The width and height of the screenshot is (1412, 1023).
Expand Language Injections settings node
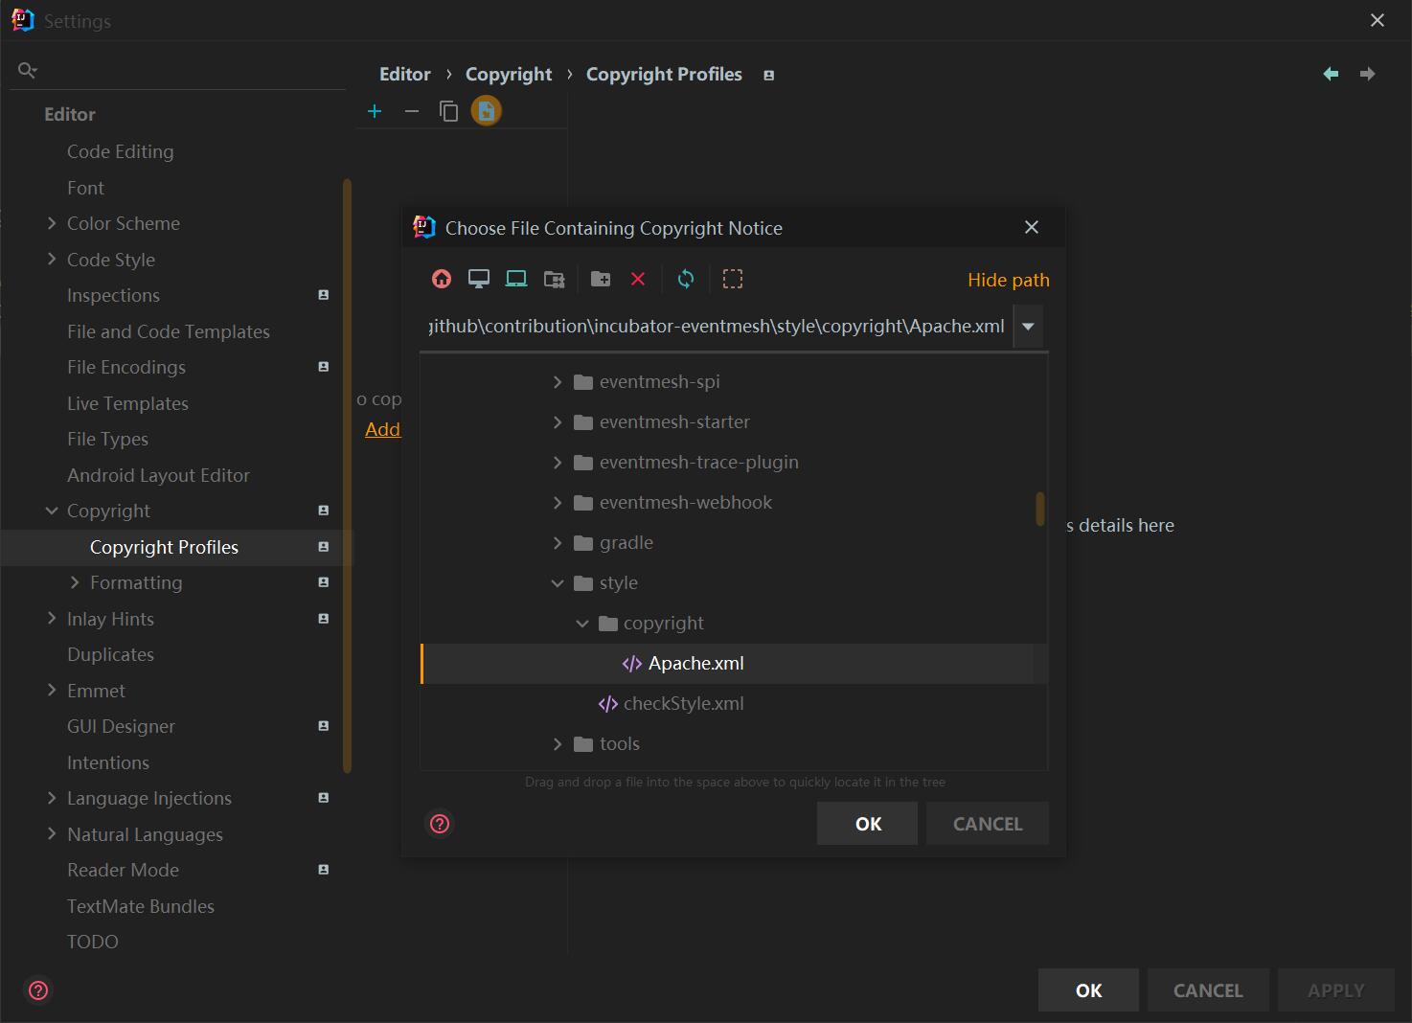[52, 798]
